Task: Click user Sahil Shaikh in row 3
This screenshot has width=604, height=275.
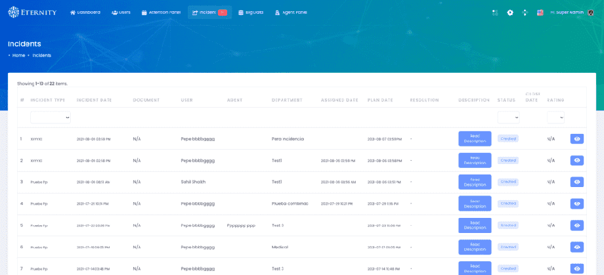Action: click(x=193, y=182)
